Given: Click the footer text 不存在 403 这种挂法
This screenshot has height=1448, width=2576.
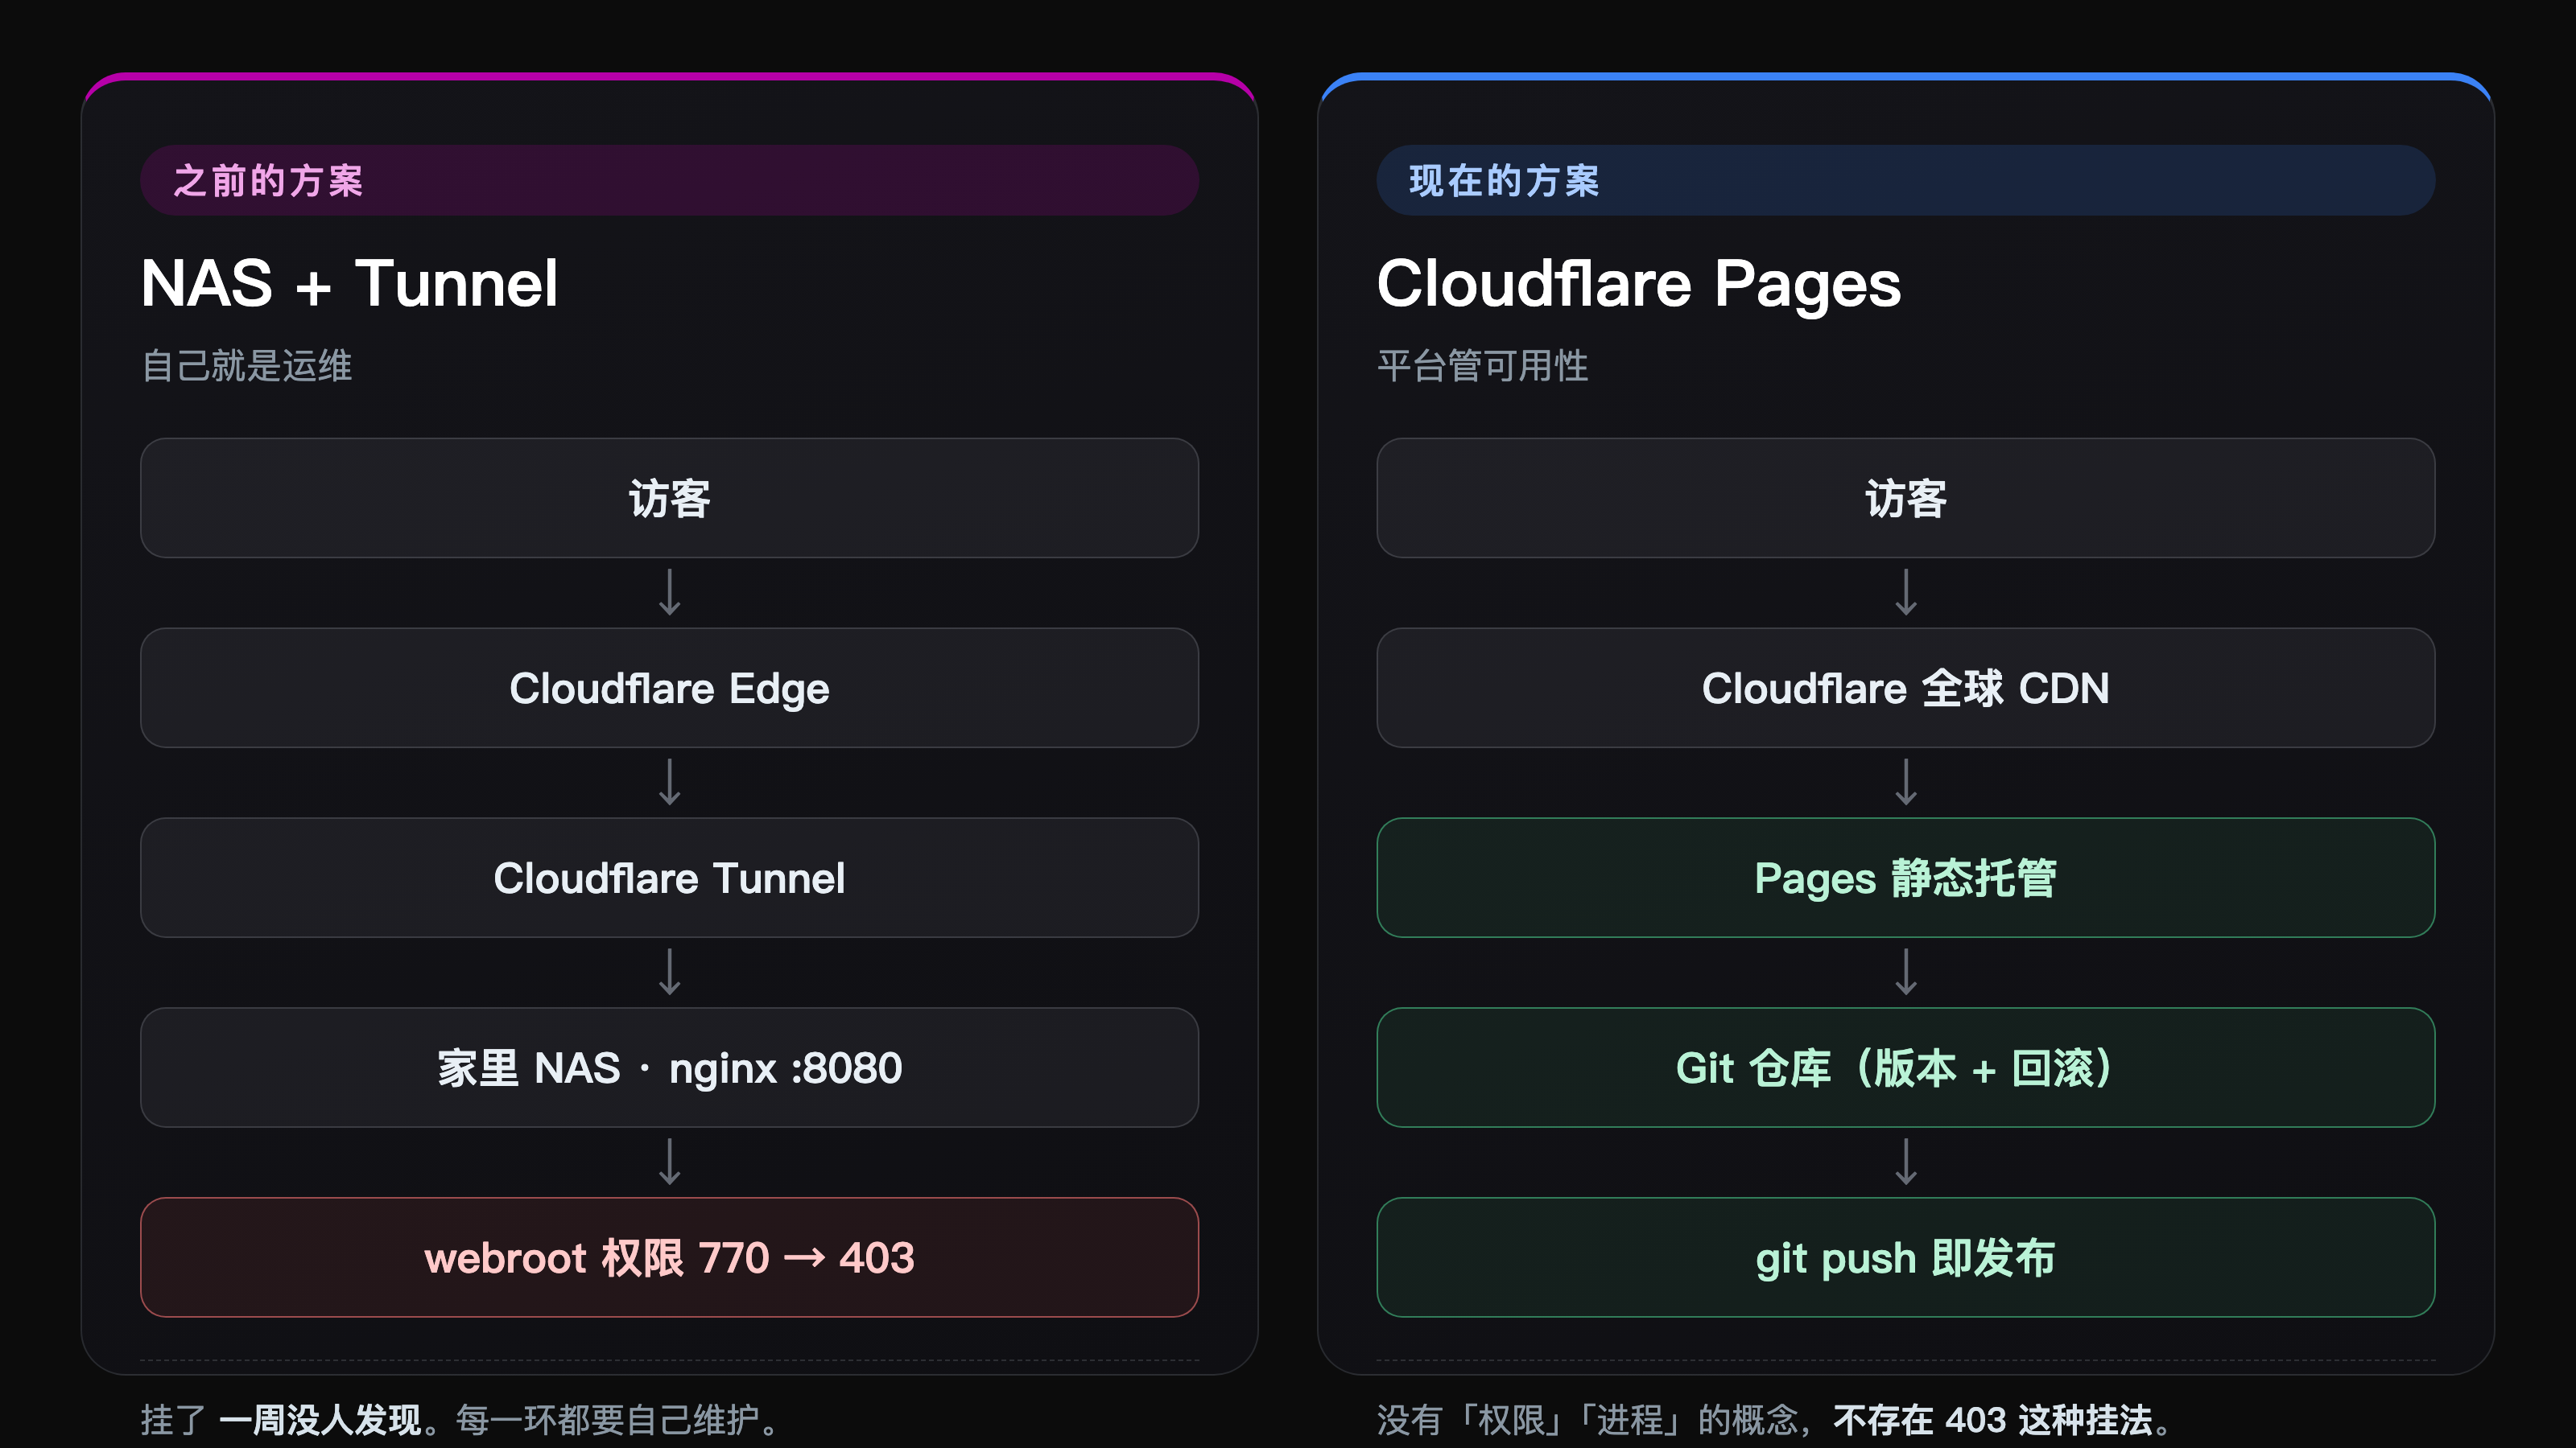Looking at the screenshot, I should tap(1992, 1419).
